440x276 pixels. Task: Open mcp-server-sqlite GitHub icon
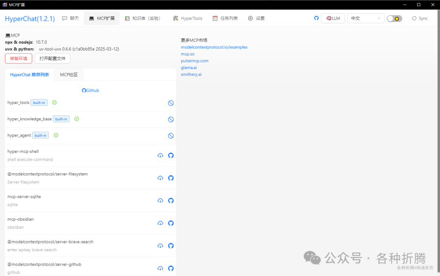[x=171, y=201]
